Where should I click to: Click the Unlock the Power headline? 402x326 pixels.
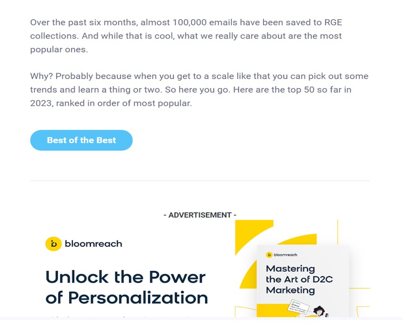pos(125,277)
